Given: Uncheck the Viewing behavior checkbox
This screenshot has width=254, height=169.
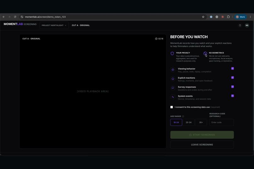Looking at the screenshot, I should pos(233,68).
